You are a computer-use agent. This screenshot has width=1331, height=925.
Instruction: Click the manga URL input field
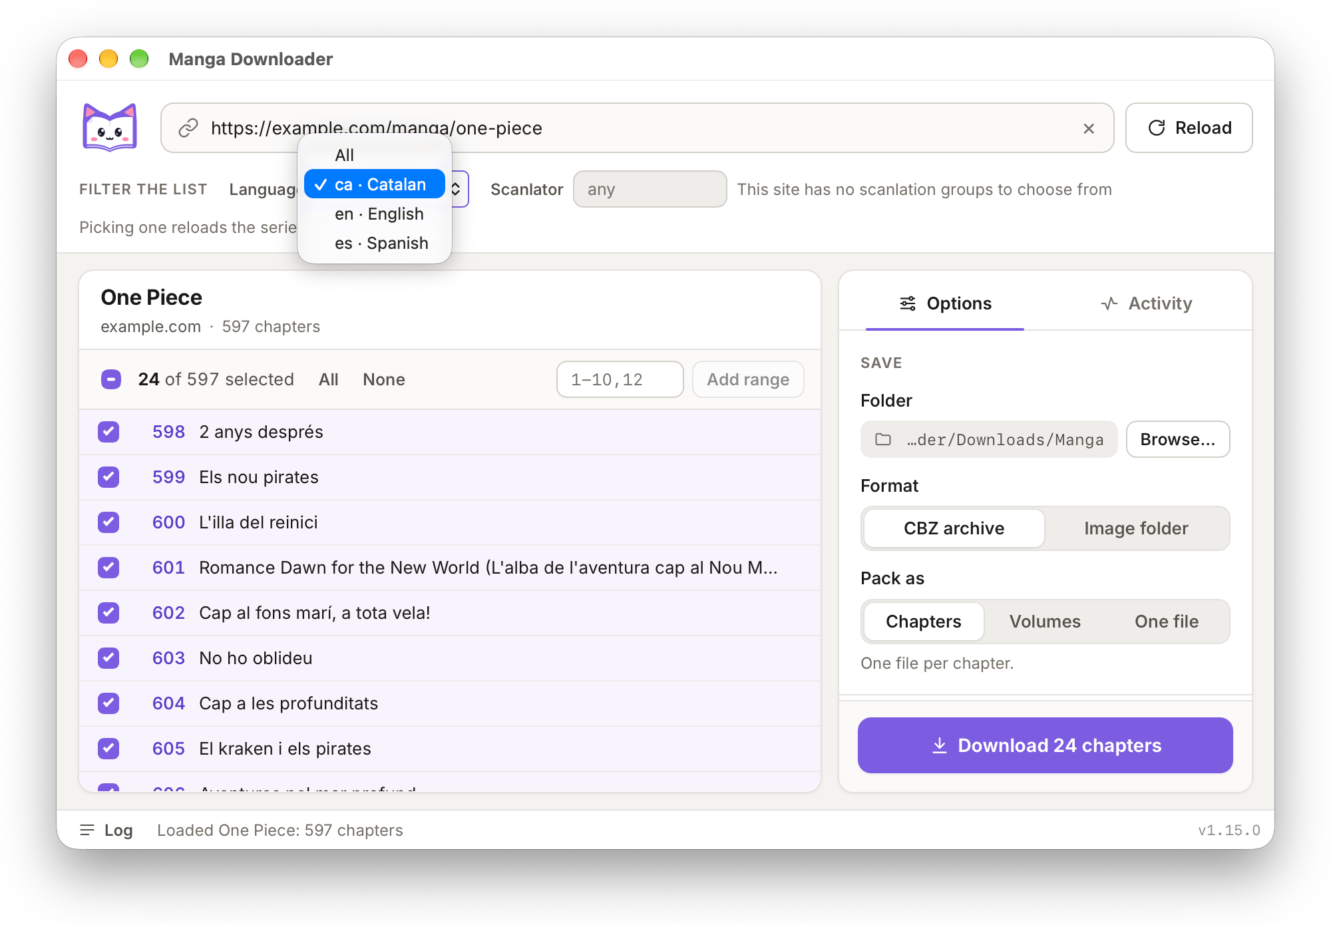coord(638,128)
